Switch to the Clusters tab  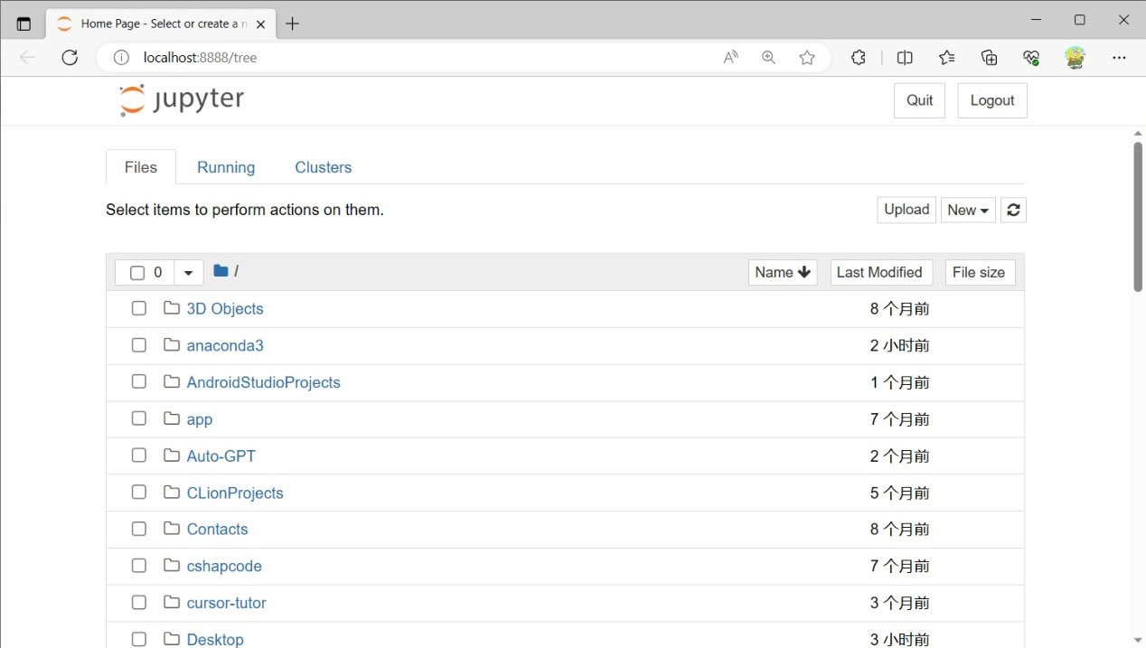click(x=324, y=167)
